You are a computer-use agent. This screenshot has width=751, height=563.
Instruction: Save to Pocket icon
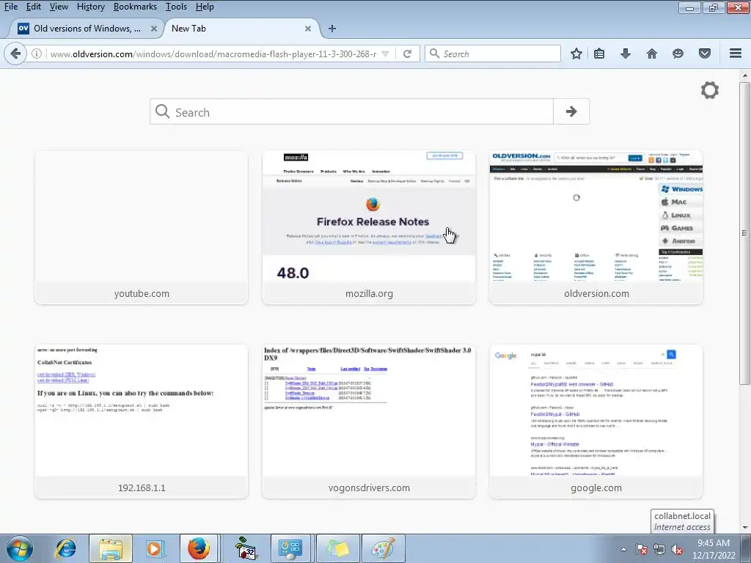pos(705,54)
